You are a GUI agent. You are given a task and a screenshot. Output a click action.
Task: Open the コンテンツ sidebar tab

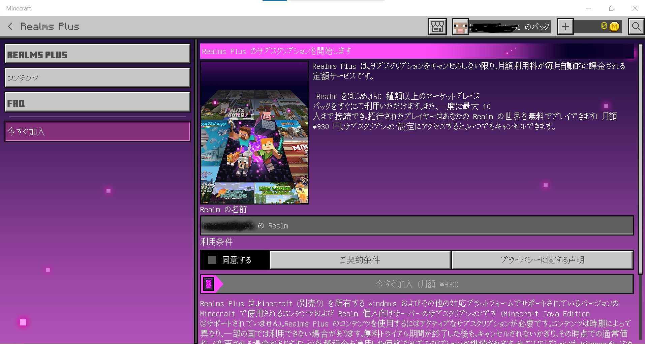[x=97, y=78]
